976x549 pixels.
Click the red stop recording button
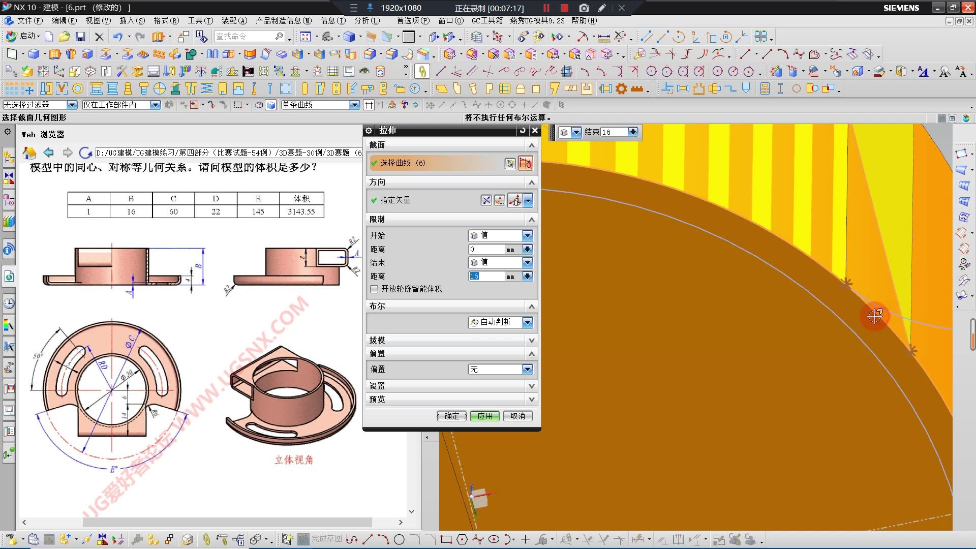pyautogui.click(x=564, y=8)
